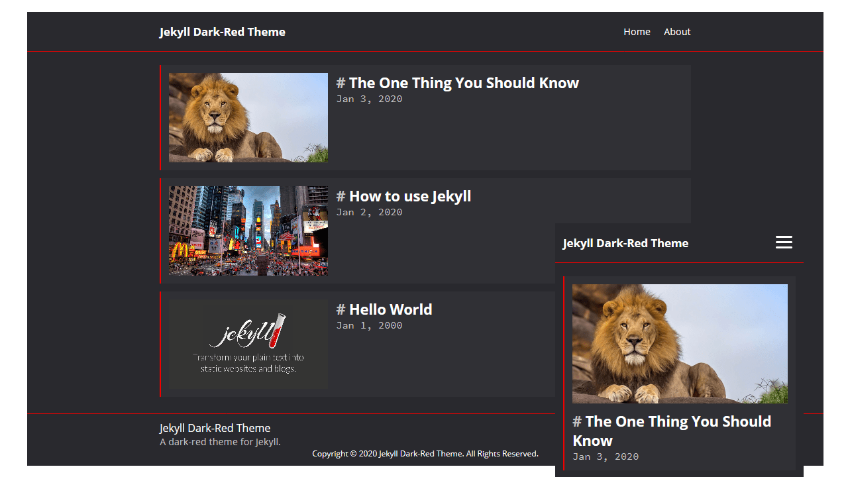Open the 'How to use Jekyll' post
848x477 pixels.
click(410, 196)
